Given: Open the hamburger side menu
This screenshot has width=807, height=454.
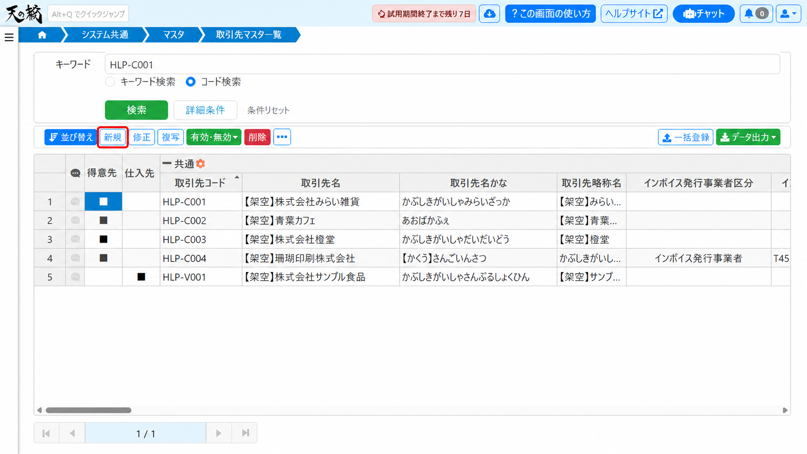Looking at the screenshot, I should [x=9, y=37].
